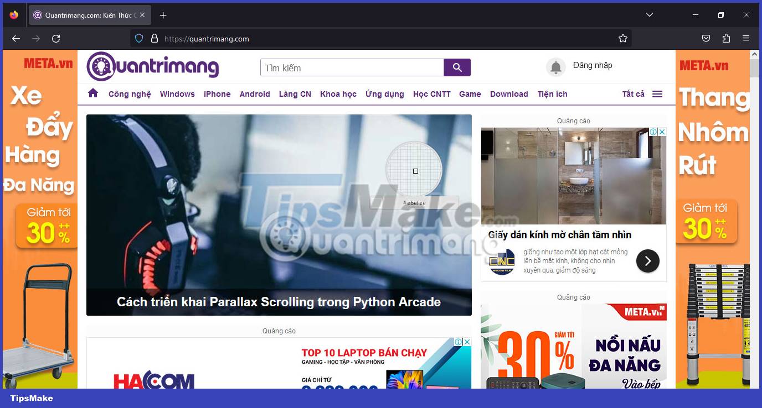Open the Parallax Scrolling article headline
762x408 pixels.
point(279,302)
